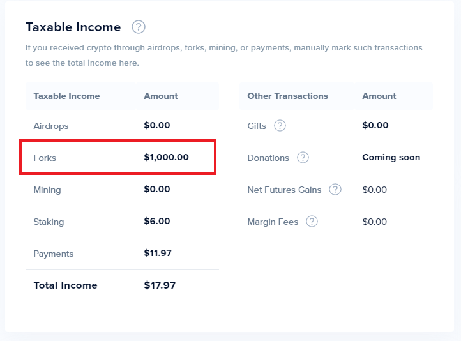Click Amount header above Gifts values
Image resolution: width=461 pixels, height=341 pixels.
coord(379,96)
